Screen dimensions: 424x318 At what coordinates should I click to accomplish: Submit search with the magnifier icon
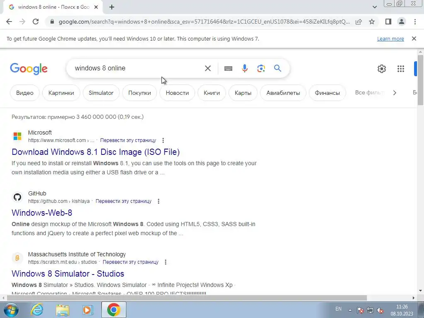[x=278, y=68]
